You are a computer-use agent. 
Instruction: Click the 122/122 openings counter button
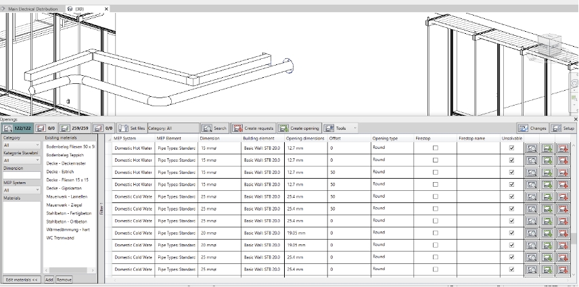pos(16,128)
